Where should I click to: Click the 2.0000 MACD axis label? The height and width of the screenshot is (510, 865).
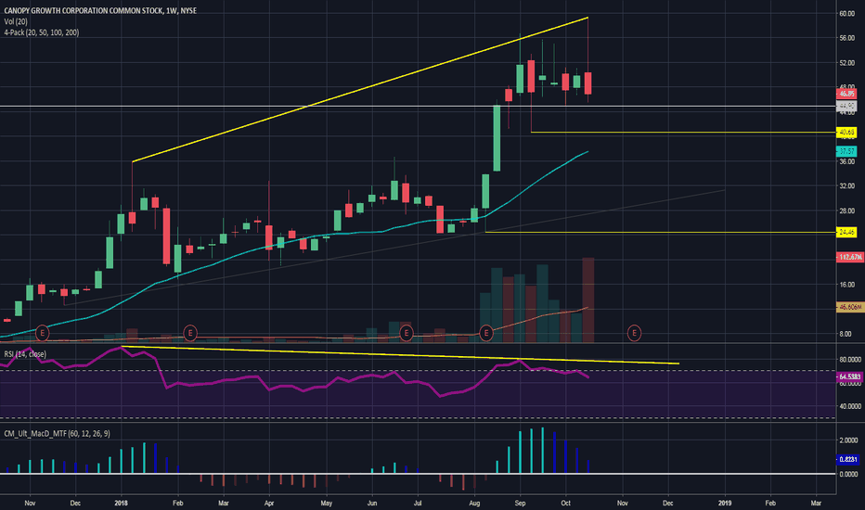click(x=848, y=440)
